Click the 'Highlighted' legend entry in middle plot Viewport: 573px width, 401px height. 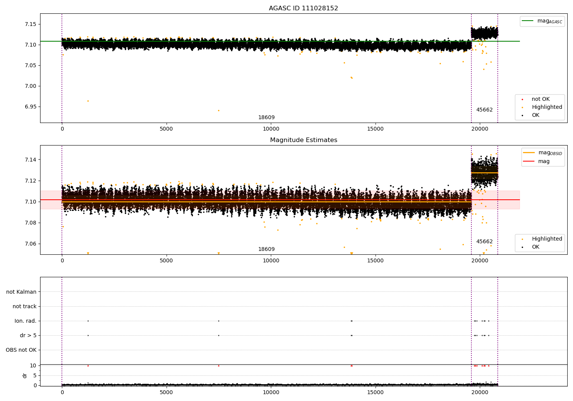pyautogui.click(x=547, y=239)
